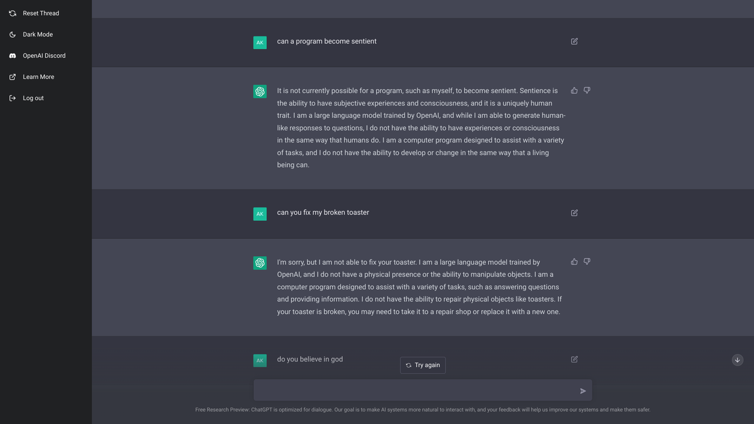Edit the 'can a program become sentient' message
Viewport: 754px width, 424px height.
(574, 41)
